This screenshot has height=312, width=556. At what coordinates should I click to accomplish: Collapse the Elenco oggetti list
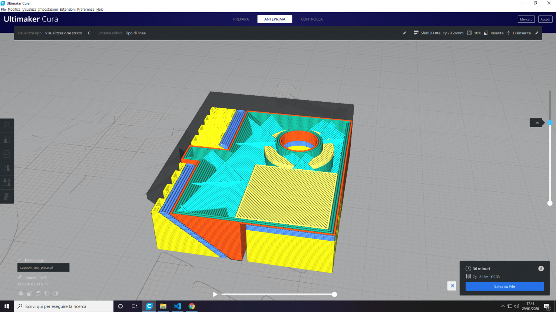point(20,260)
